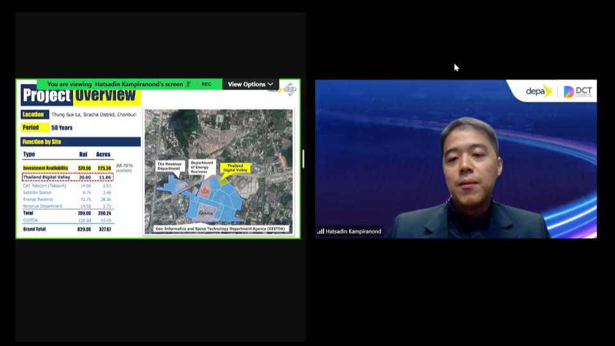The image size is (615, 346).
Task: Click the depa logo in the video tile
Action: pyautogui.click(x=539, y=91)
